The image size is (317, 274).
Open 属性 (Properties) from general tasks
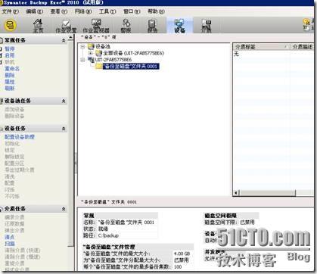click(10, 82)
